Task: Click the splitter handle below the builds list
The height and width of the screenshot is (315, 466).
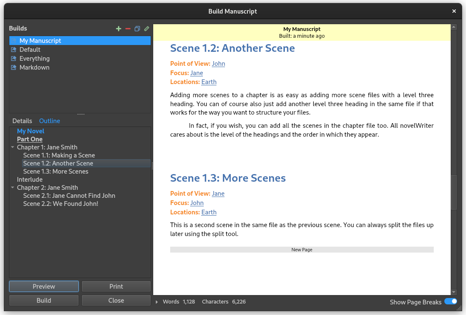Action: pos(81,114)
